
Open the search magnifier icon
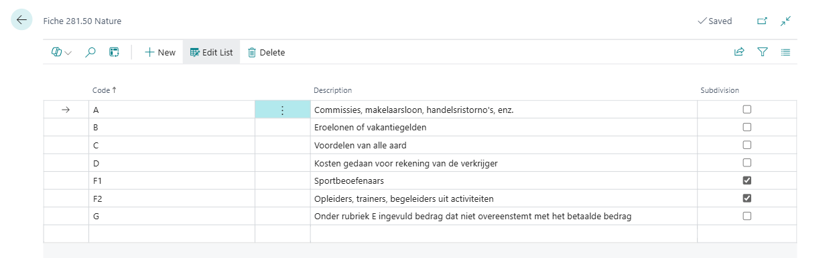tap(90, 52)
